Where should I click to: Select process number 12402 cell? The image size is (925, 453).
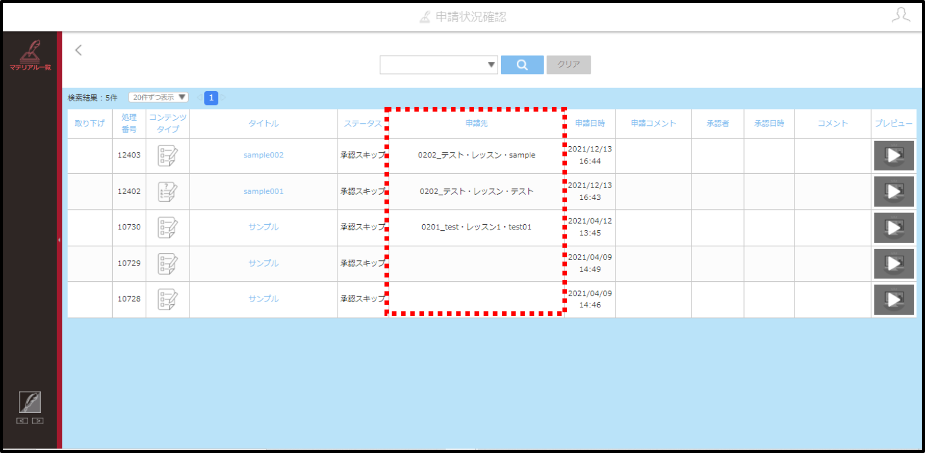[x=129, y=191]
